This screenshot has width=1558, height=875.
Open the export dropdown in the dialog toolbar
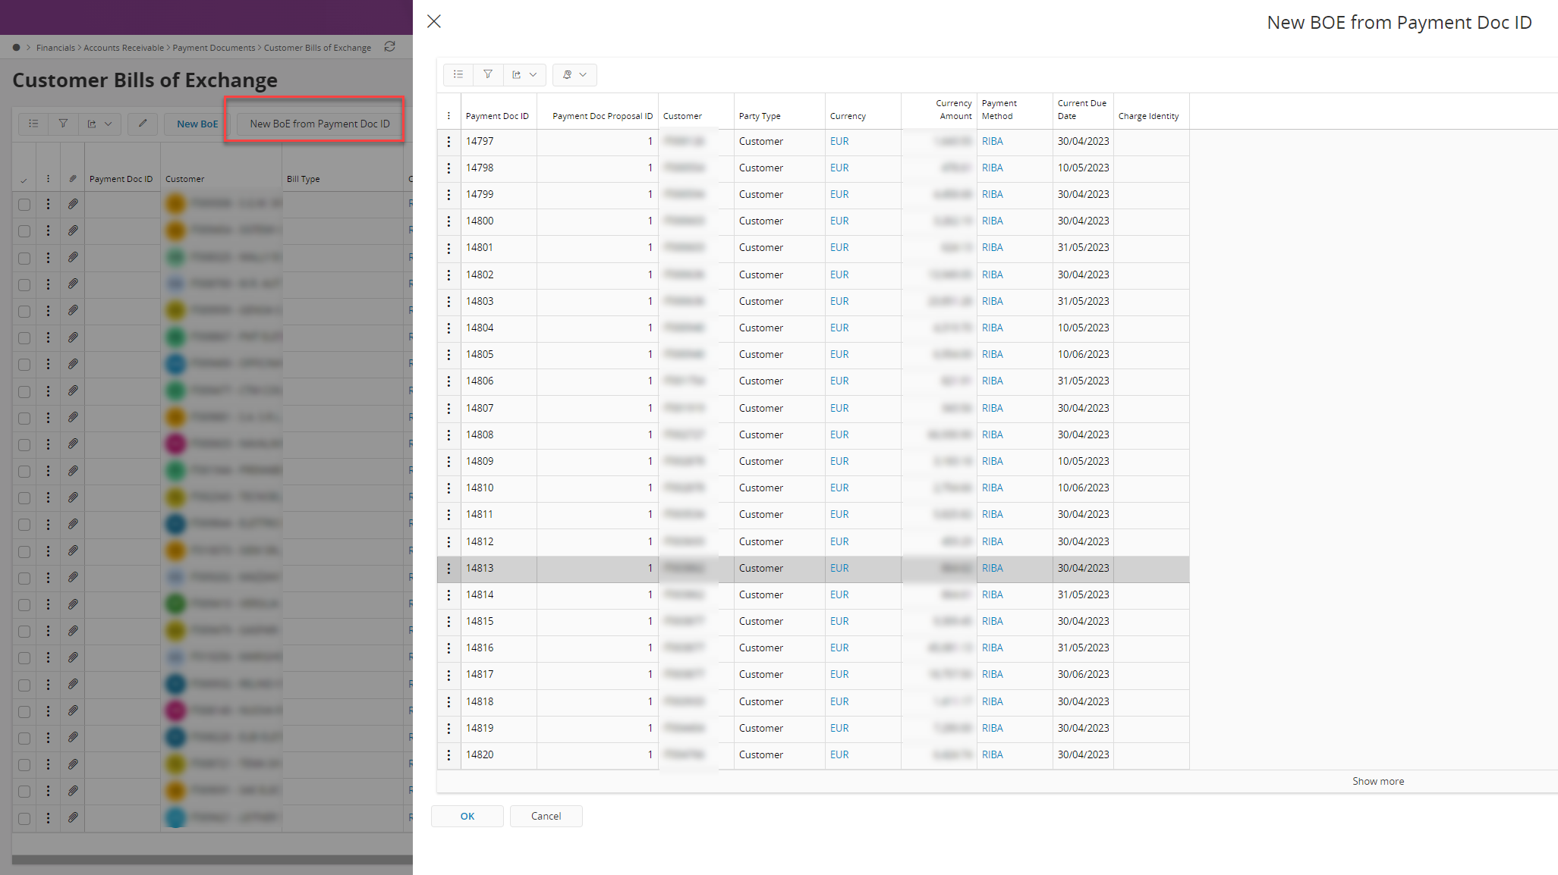coord(524,74)
